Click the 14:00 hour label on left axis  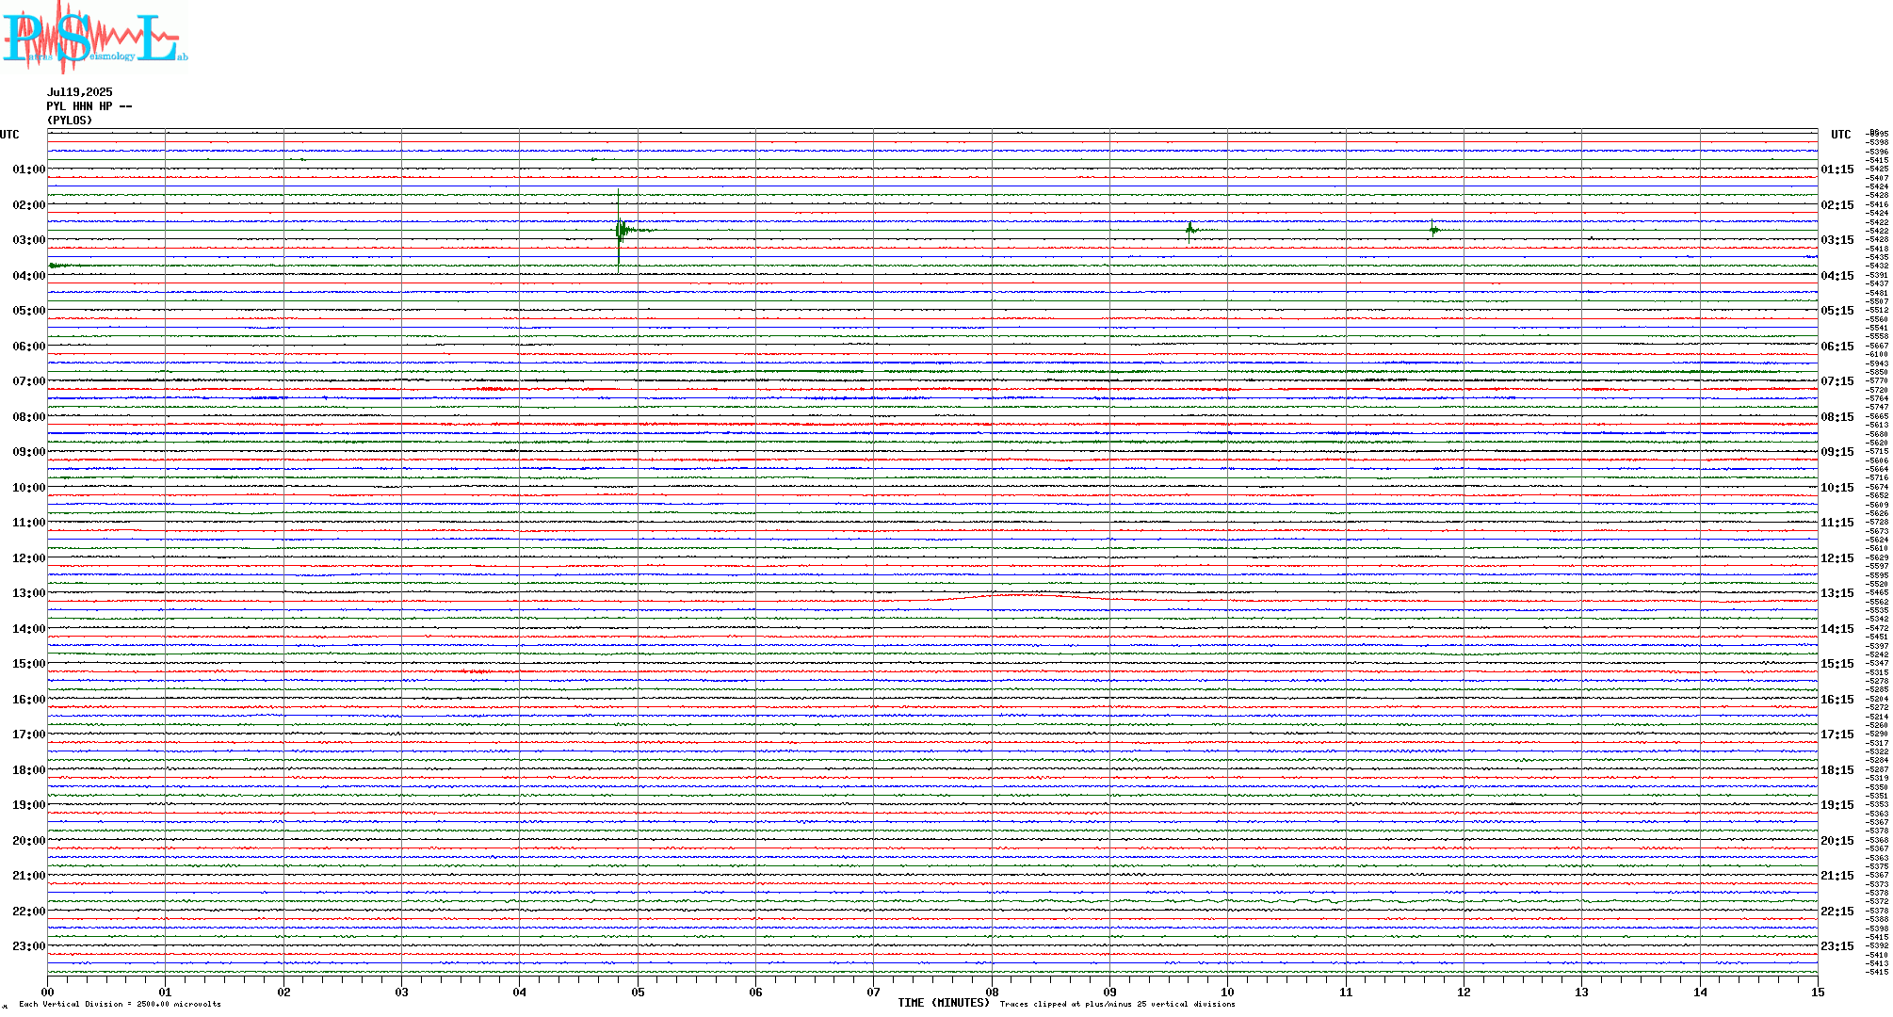29,629
